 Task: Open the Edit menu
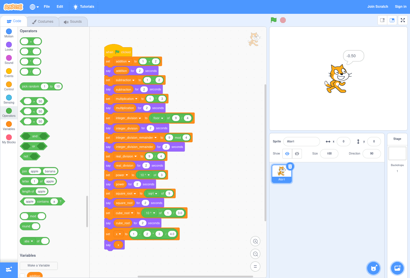click(x=60, y=7)
